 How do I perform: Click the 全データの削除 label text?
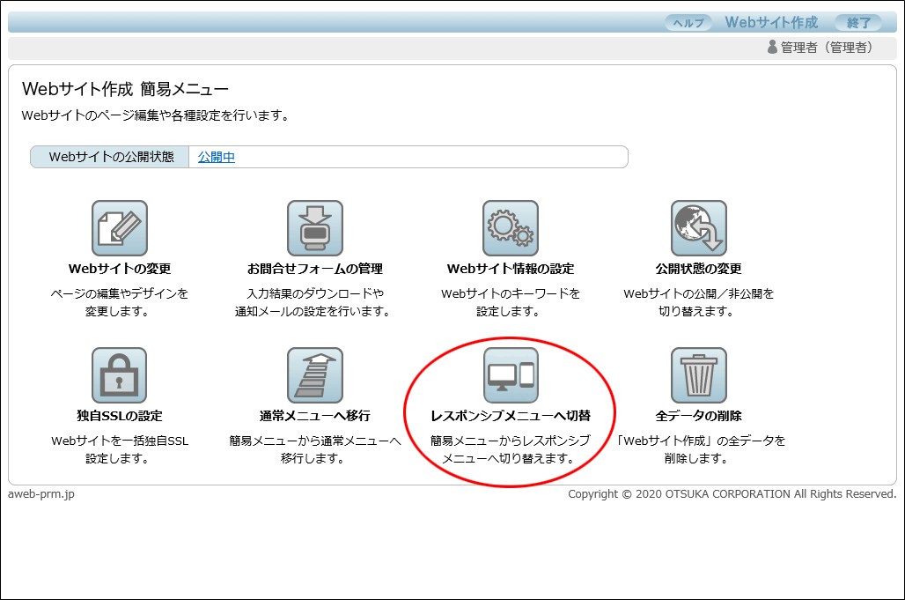tap(699, 416)
